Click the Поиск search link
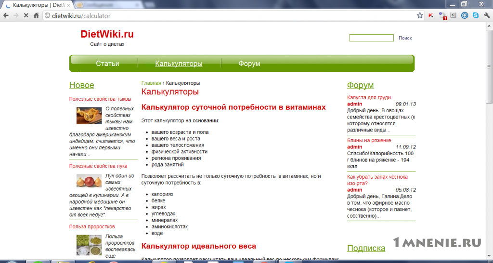 (x=405, y=38)
